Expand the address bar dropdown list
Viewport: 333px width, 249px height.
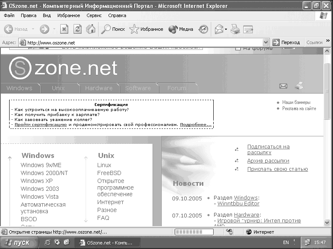[266, 42]
